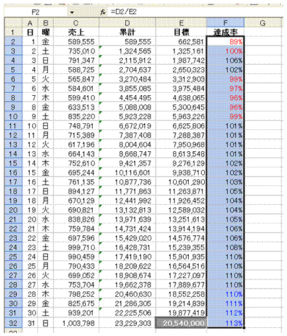This screenshot has width=287, height=336.
Task: Click the Name Box showing F2
Action: [35, 12]
